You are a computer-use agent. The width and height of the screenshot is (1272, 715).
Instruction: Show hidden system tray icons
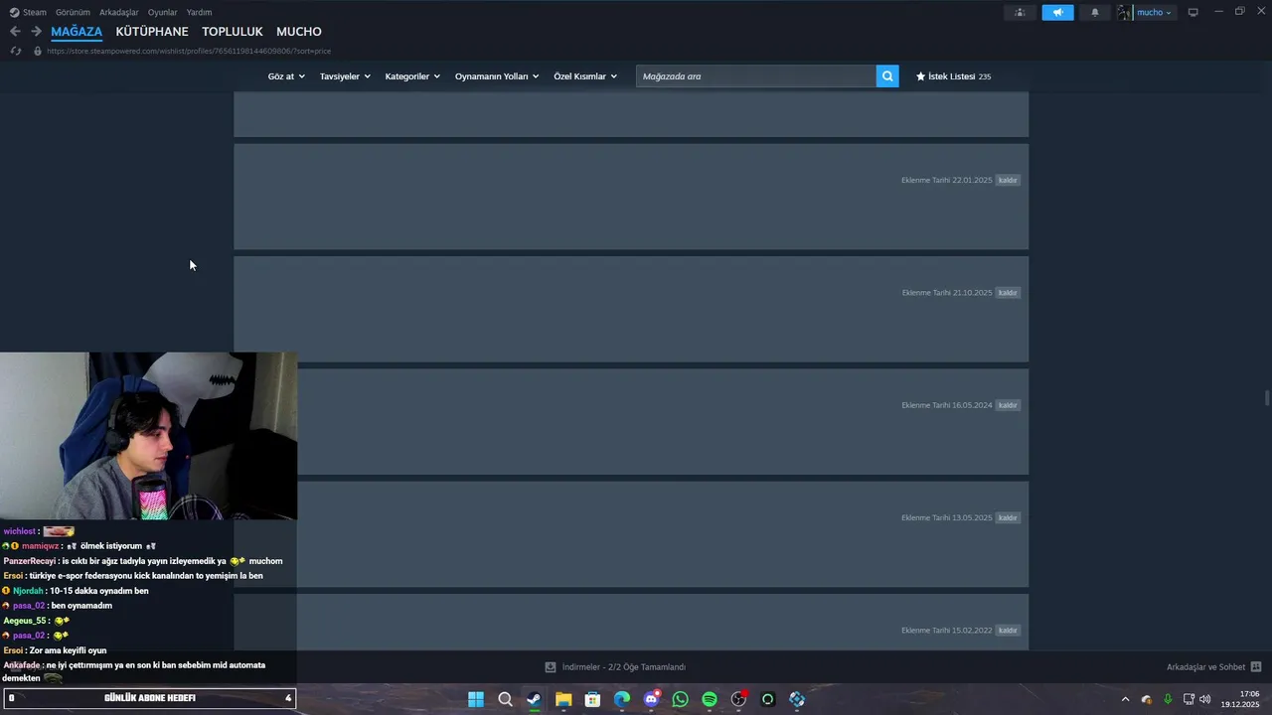point(1125,699)
